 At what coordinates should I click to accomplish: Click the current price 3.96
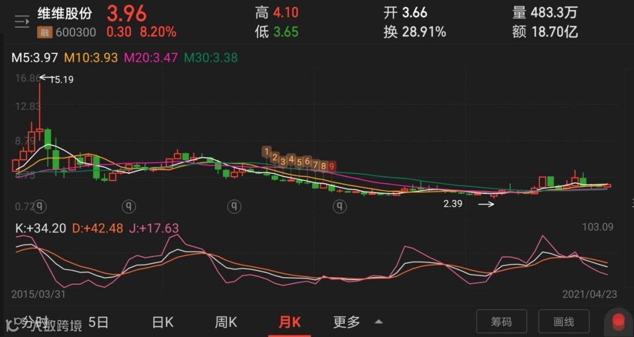[127, 14]
